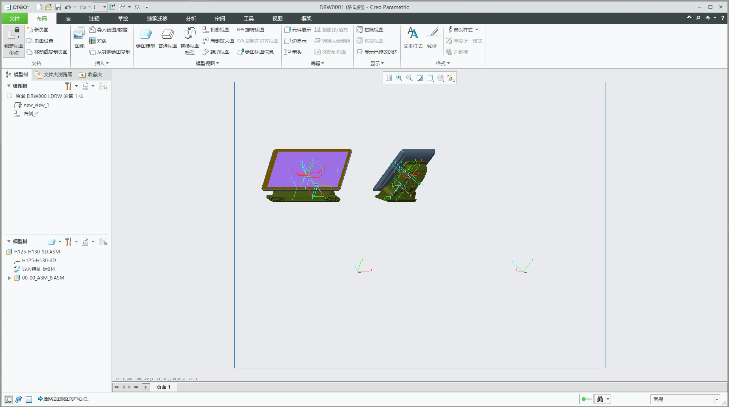Toggle the 锁定视图移动 lock view movement button
The image size is (729, 407).
[14, 41]
